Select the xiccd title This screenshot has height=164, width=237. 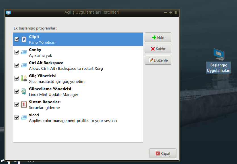pyautogui.click(x=34, y=115)
